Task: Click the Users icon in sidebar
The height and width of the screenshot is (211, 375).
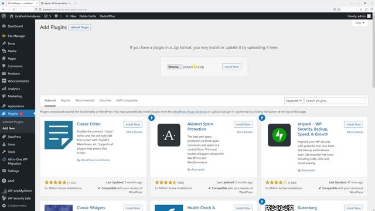Action: [x=4, y=144]
